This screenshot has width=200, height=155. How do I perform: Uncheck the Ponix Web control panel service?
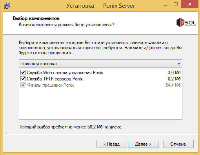pyautogui.click(x=23, y=72)
